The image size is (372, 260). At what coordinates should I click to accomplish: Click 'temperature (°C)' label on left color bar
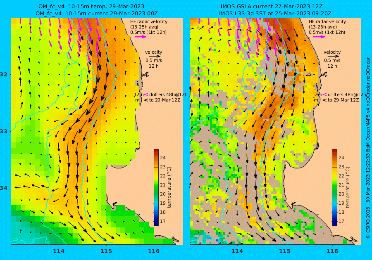[169, 187]
